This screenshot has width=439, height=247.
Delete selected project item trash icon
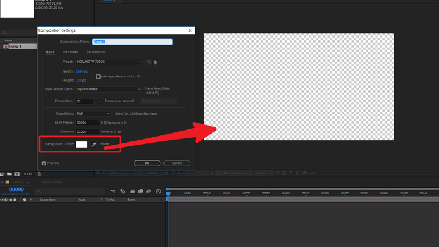click(x=39, y=174)
